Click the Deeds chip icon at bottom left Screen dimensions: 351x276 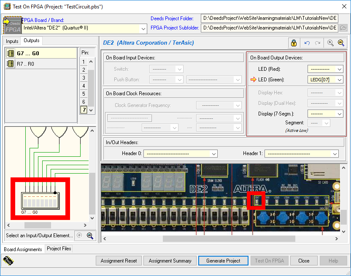click(x=8, y=261)
